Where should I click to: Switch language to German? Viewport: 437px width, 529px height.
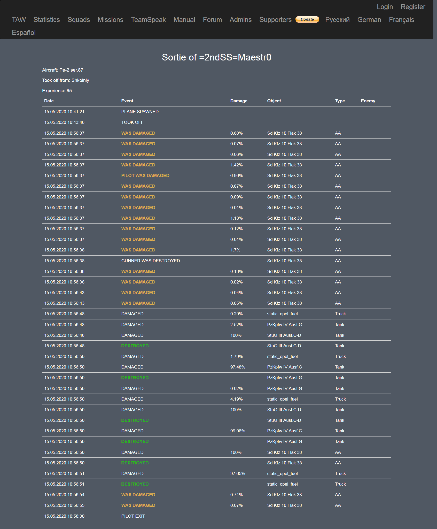[x=369, y=20]
